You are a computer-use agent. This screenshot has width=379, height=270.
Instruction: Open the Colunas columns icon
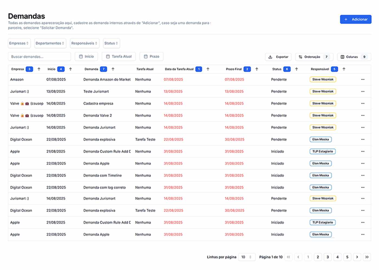pos(343,57)
